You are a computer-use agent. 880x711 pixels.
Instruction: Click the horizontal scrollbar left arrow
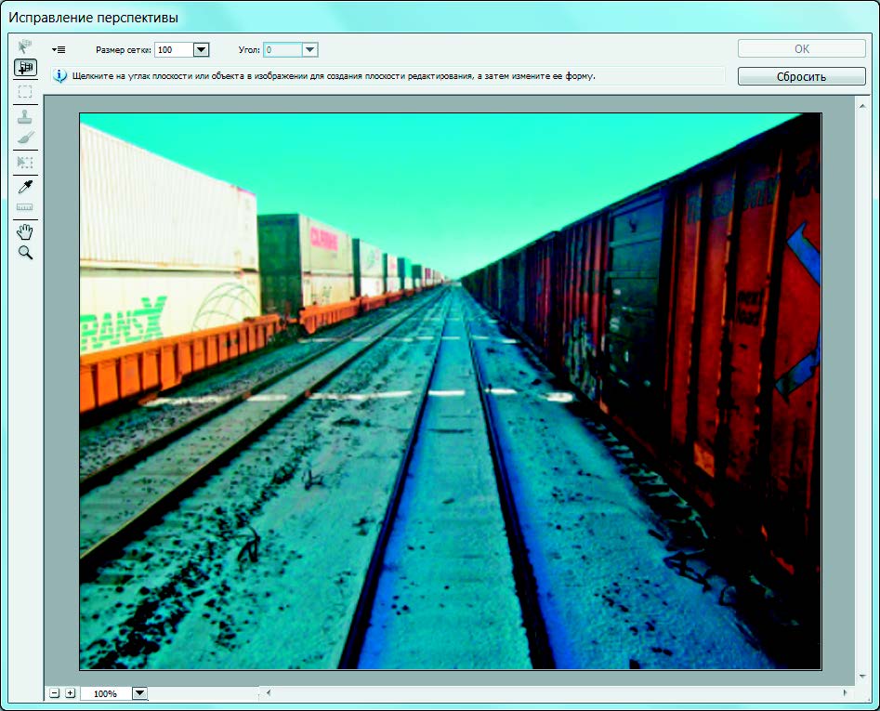click(x=269, y=693)
